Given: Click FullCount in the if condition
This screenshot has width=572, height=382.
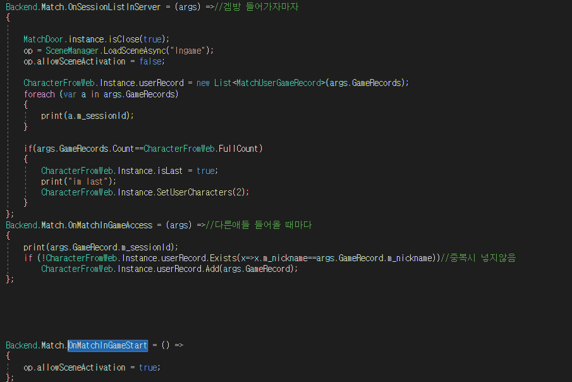Looking at the screenshot, I should coord(238,149).
